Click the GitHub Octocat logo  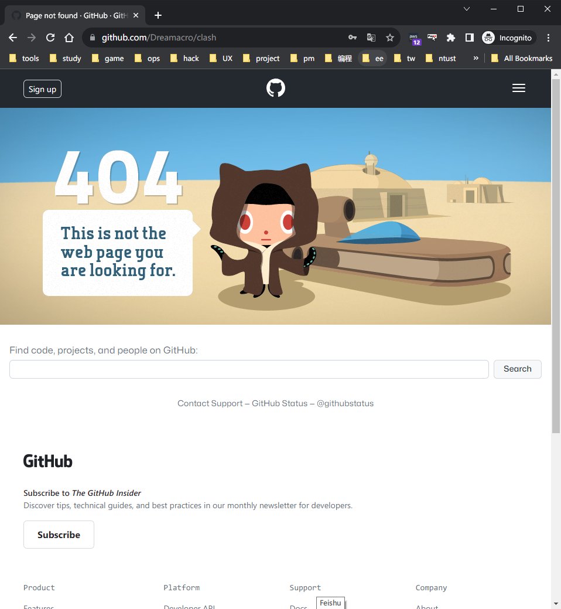pyautogui.click(x=275, y=88)
